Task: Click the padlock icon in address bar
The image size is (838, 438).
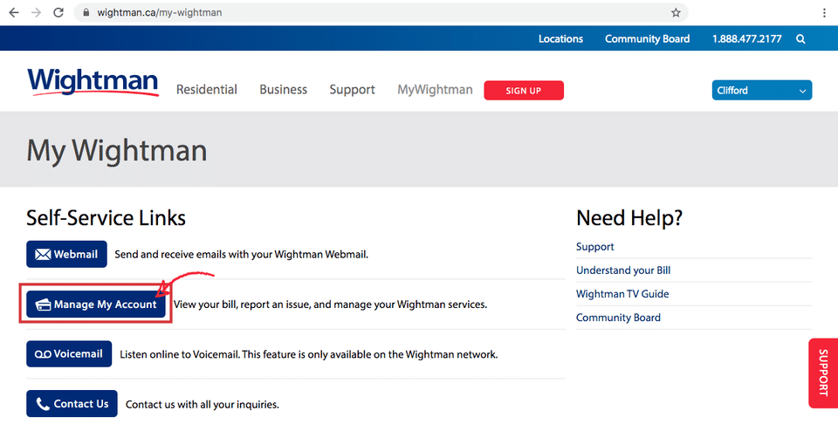Action: (86, 12)
